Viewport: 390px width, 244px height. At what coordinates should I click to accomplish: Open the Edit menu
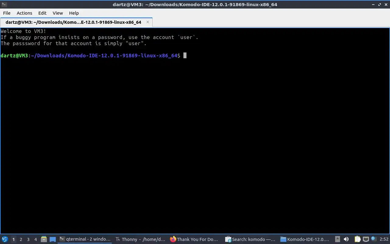tap(42, 13)
